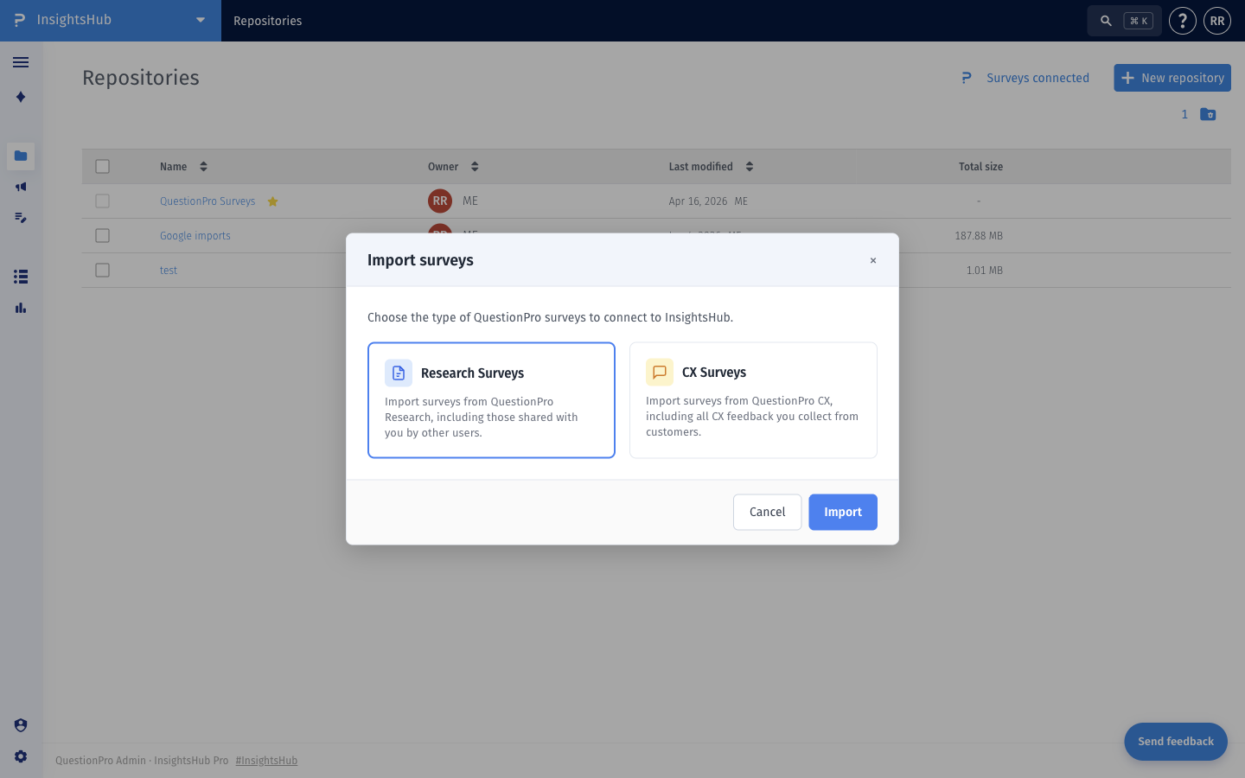Click RR owner avatar in QuestionPro Surveys row
Viewport: 1245px width, 778px height.
pos(440,201)
